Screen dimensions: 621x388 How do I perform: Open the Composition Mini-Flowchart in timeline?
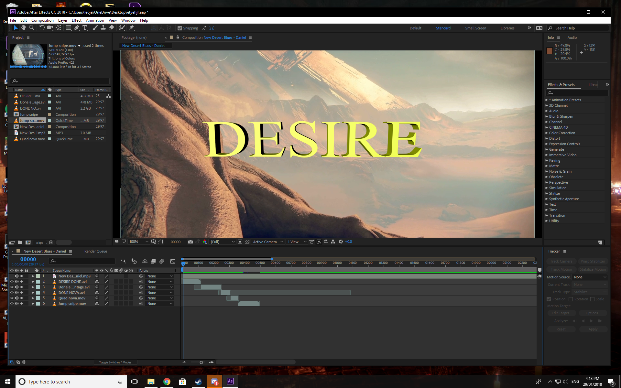point(123,261)
